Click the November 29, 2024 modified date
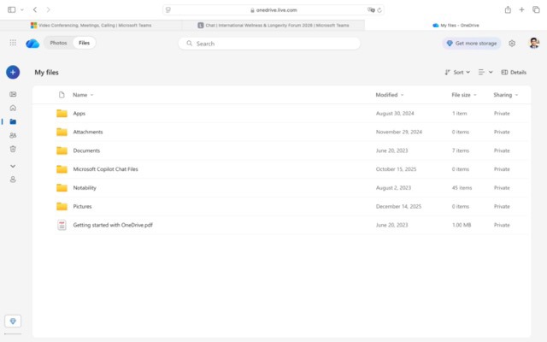 point(399,132)
